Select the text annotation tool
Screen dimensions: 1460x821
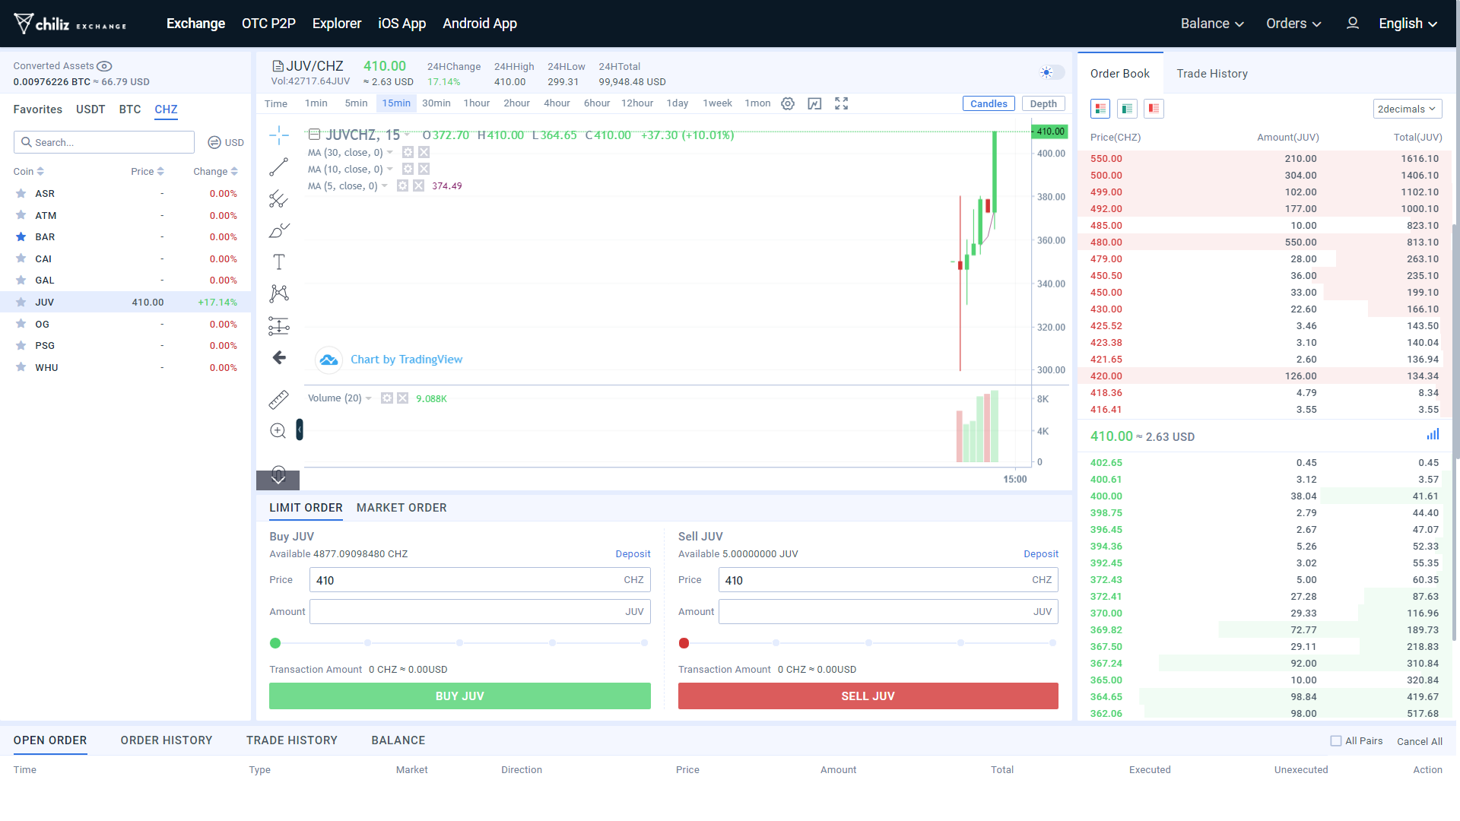[x=279, y=262]
